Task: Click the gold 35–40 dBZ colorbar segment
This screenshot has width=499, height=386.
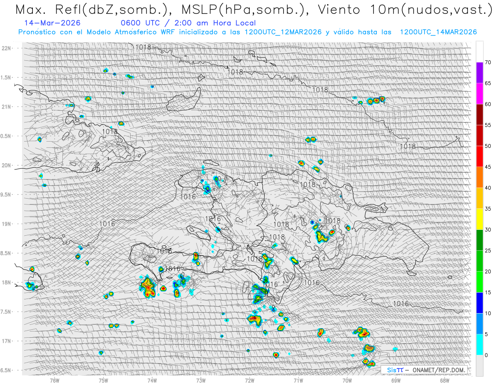Action: pyautogui.click(x=479, y=198)
